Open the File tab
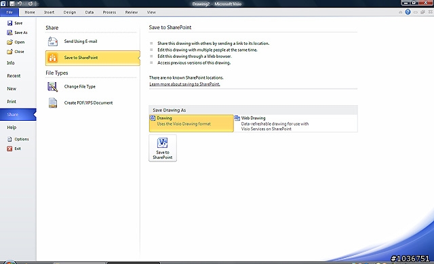 9,12
